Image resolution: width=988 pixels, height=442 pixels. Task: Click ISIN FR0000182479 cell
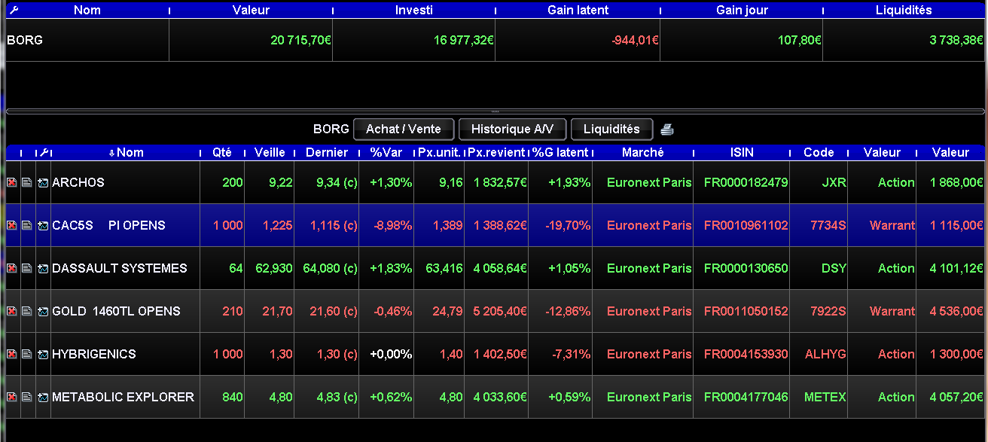[x=746, y=183]
